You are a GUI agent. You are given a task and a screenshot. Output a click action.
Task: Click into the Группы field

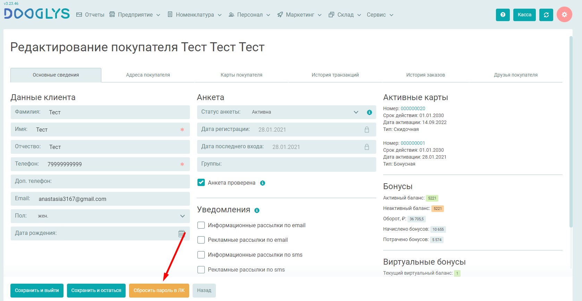point(287,165)
